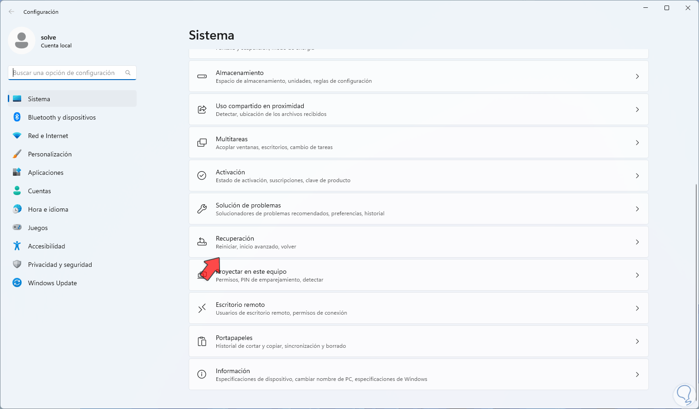Click the Privacidad y seguridad shield icon
Viewport: 699px width, 409px height.
pyautogui.click(x=17, y=265)
